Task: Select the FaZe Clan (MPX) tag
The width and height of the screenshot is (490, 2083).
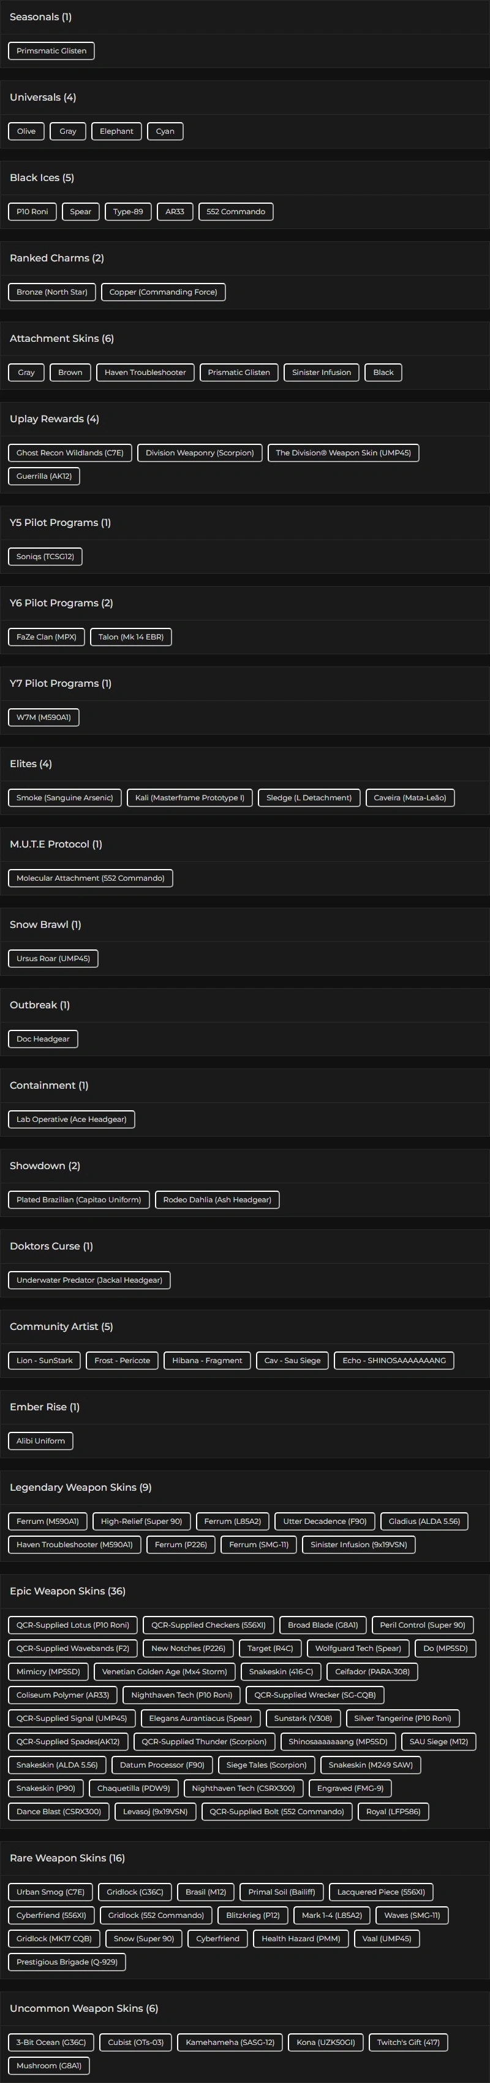Action: (x=46, y=637)
